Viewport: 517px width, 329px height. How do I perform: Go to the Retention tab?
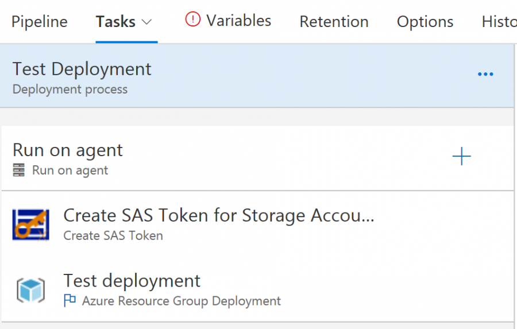[x=334, y=22]
